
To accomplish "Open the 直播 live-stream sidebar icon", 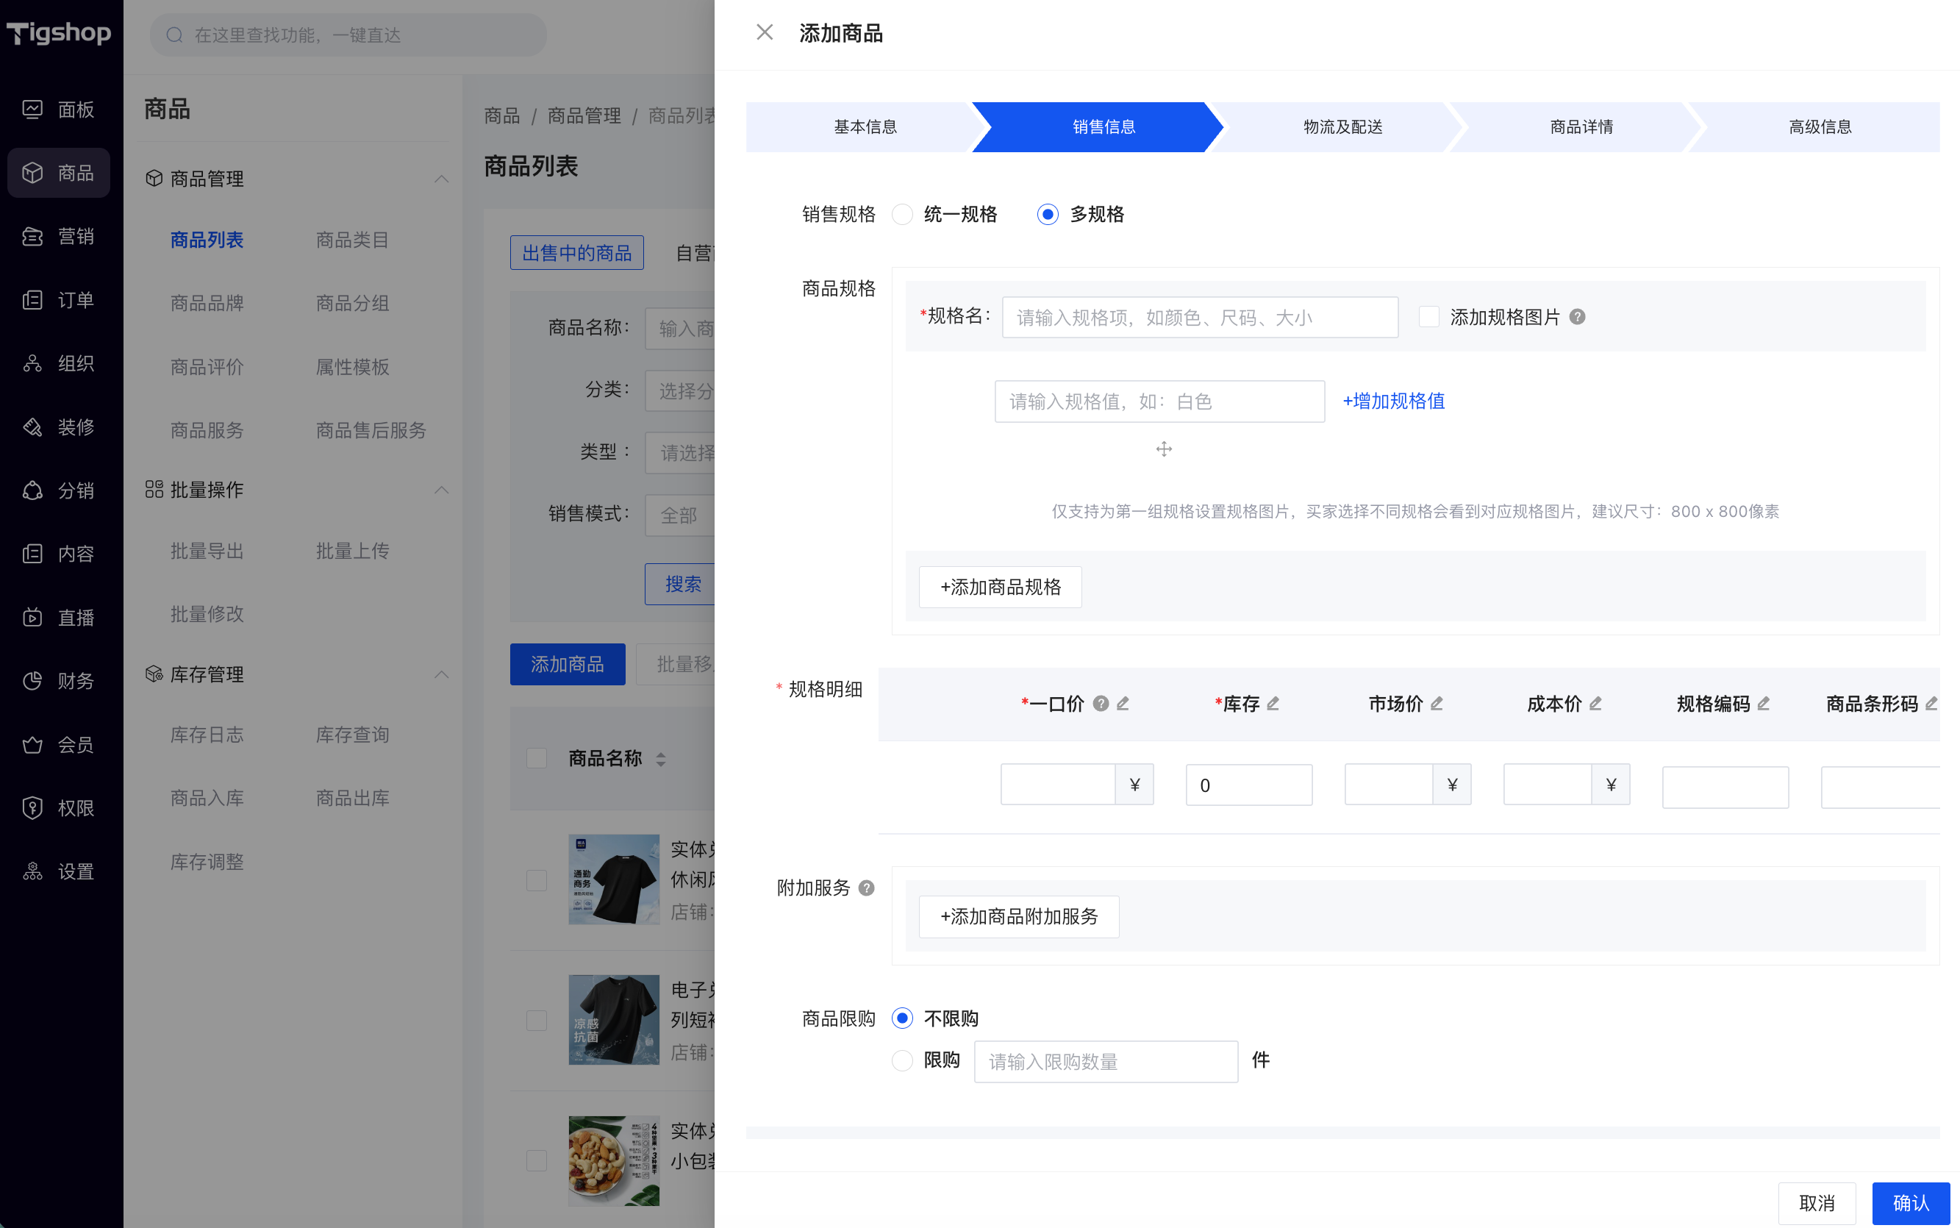I will tap(32, 617).
